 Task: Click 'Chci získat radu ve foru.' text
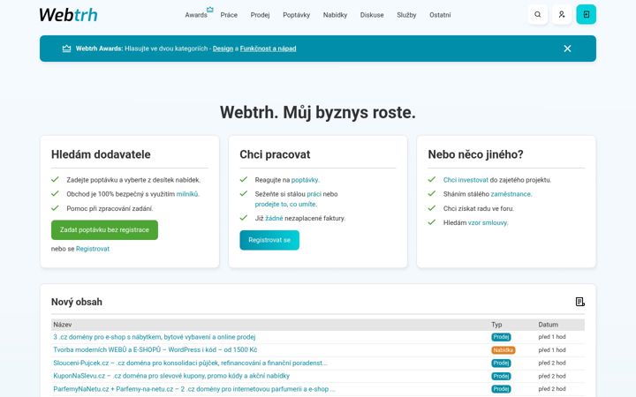[479, 208]
